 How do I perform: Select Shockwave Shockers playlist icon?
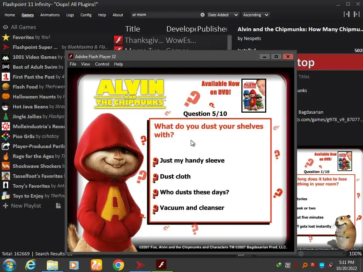pyautogui.click(x=6, y=166)
